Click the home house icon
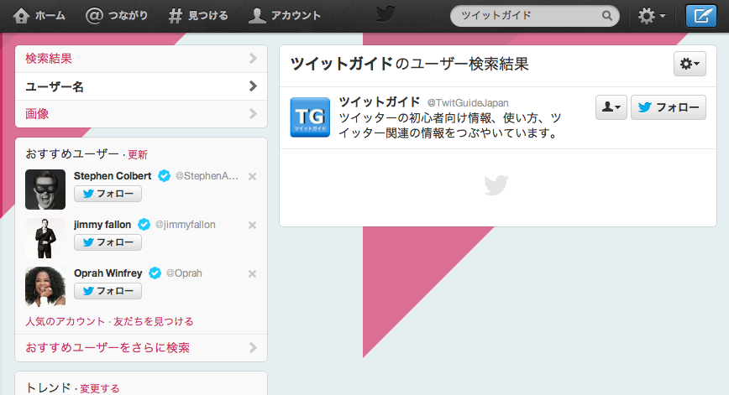Viewport: 729px width, 395px height. tap(21, 16)
